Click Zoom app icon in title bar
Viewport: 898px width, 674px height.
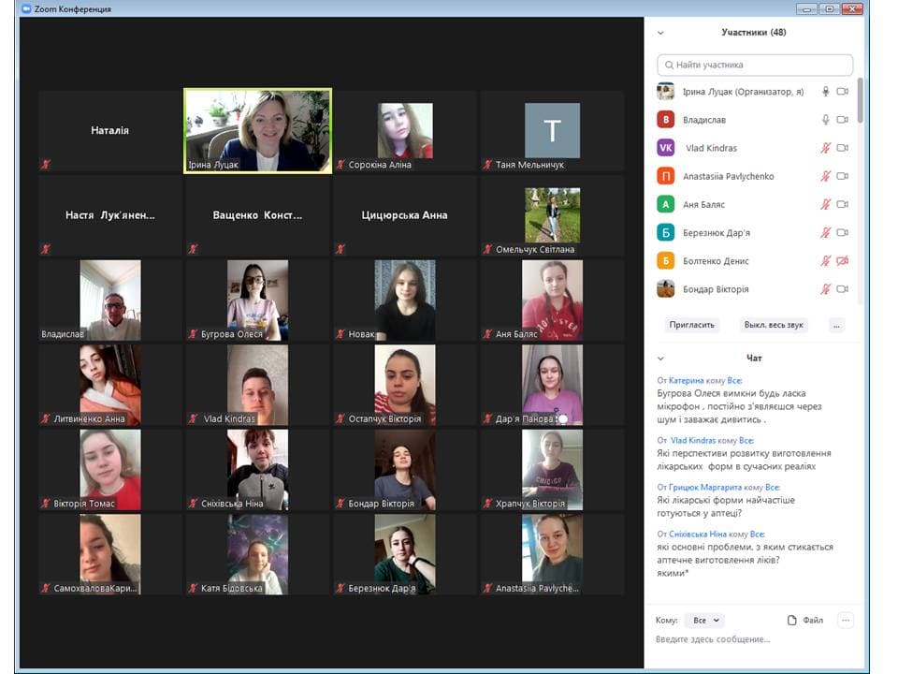tap(26, 8)
